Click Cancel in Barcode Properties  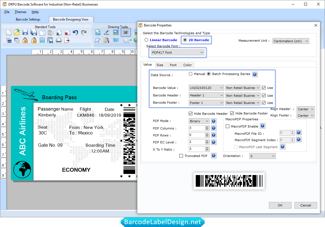tap(306, 205)
